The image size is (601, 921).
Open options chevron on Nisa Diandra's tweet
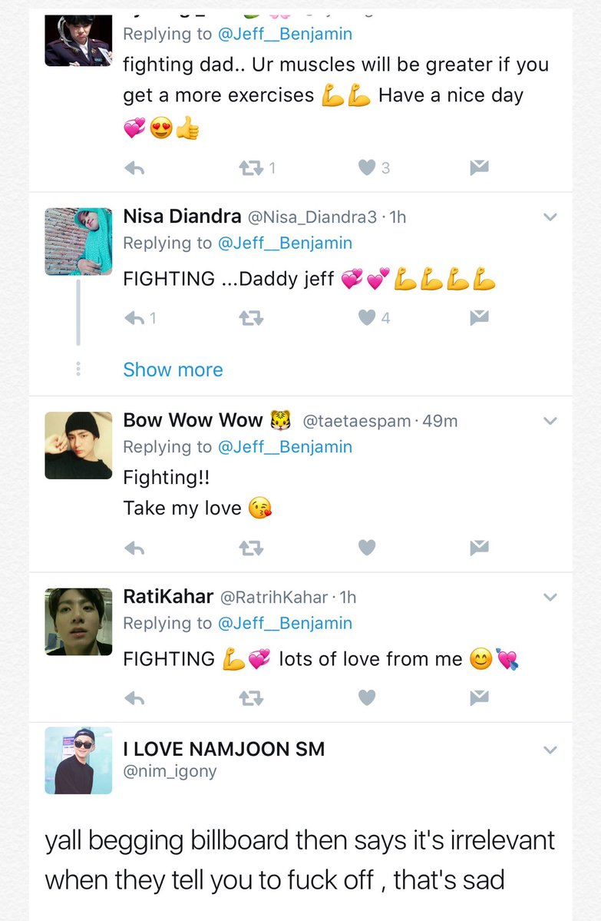(x=550, y=217)
